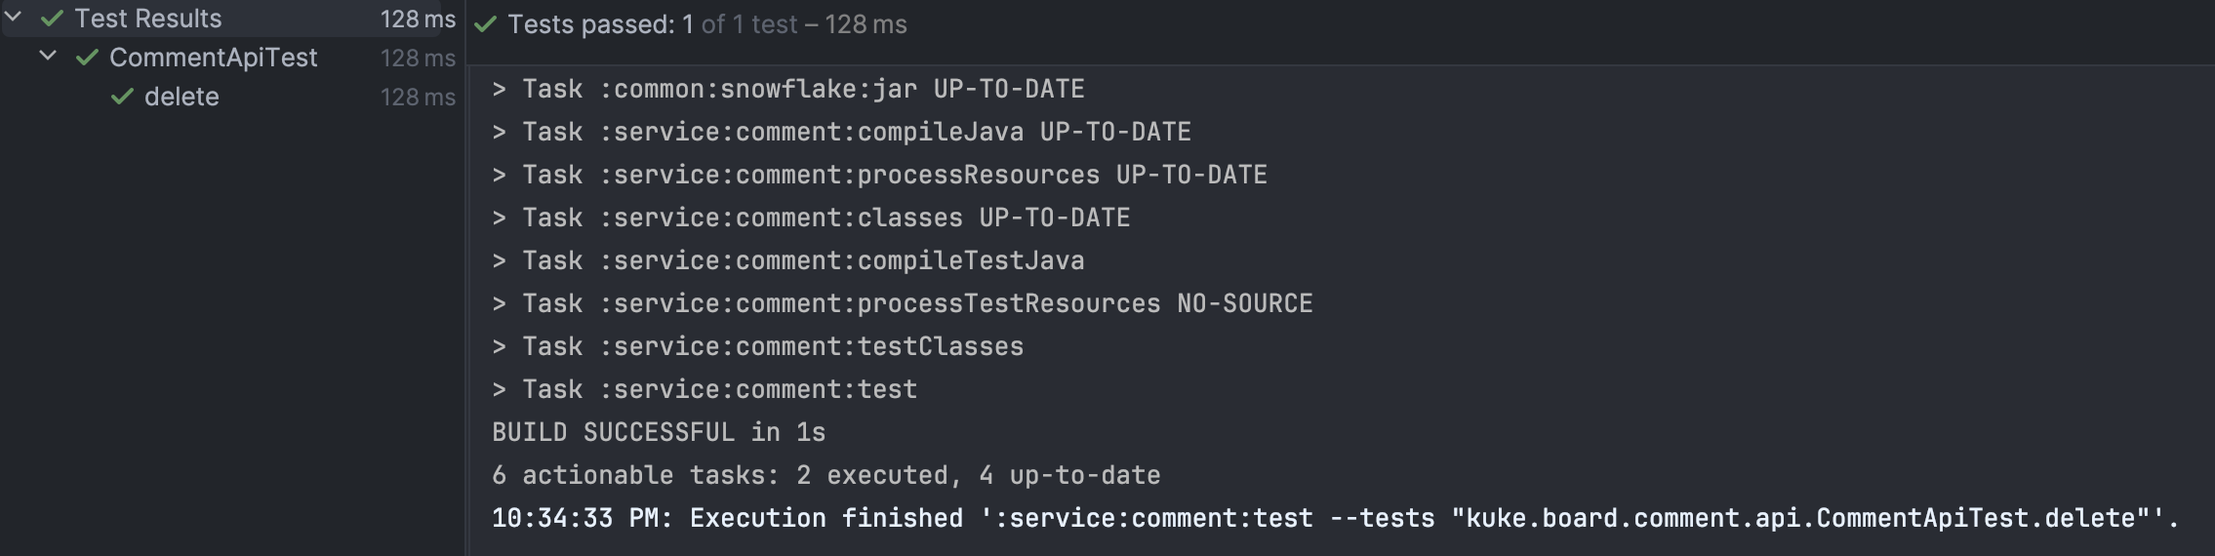The height and width of the screenshot is (556, 2215).
Task: Select the Test Results root entry
Action: coord(148,19)
